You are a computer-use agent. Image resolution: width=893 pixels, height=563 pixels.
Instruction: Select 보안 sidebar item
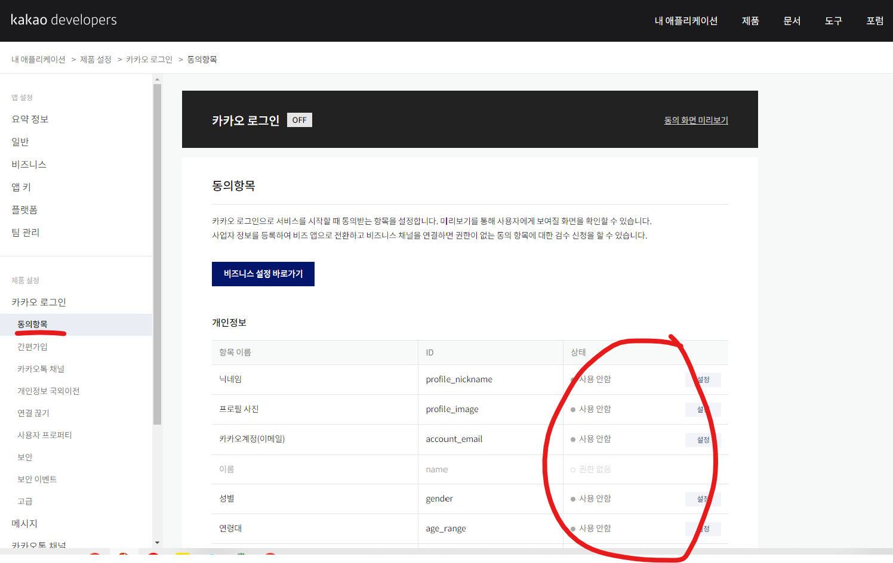coord(25,457)
